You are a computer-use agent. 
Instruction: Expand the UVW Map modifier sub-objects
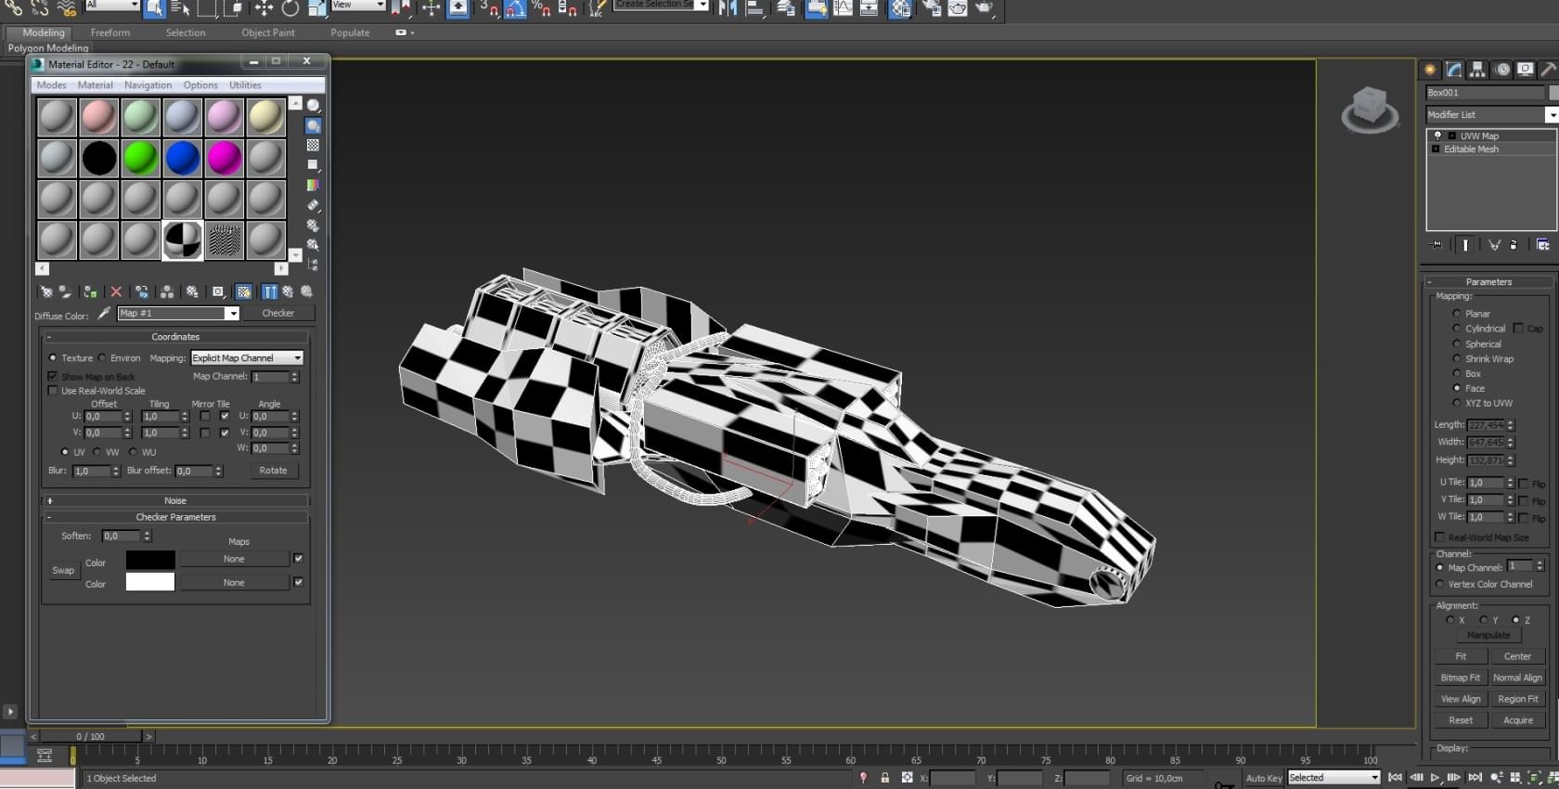(x=1452, y=136)
